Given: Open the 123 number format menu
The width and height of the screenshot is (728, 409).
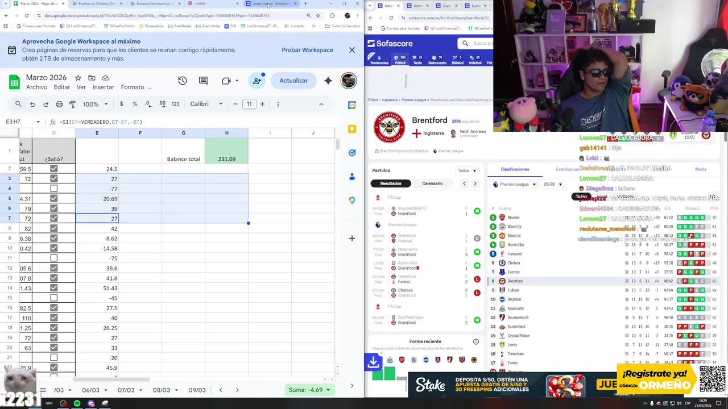Looking at the screenshot, I should pyautogui.click(x=175, y=104).
